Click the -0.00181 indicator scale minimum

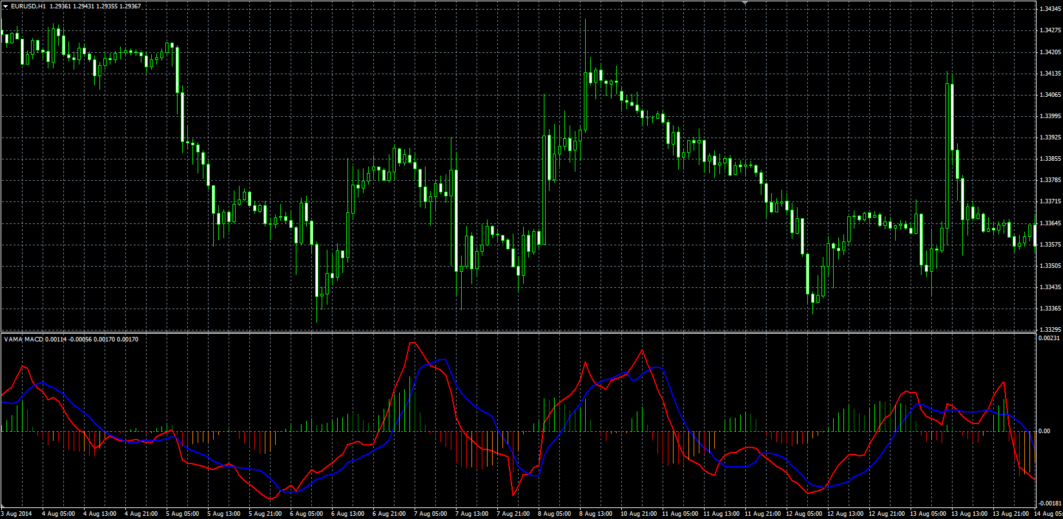click(1049, 503)
